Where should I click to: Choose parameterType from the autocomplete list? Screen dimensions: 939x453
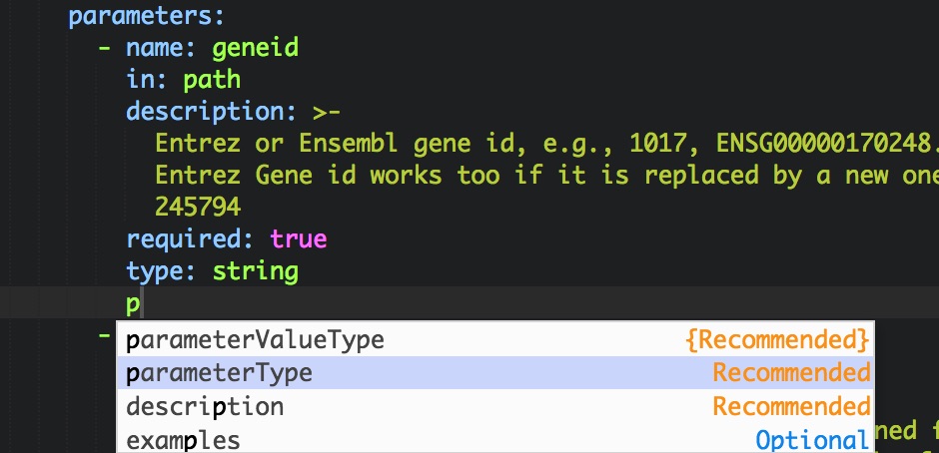point(220,373)
